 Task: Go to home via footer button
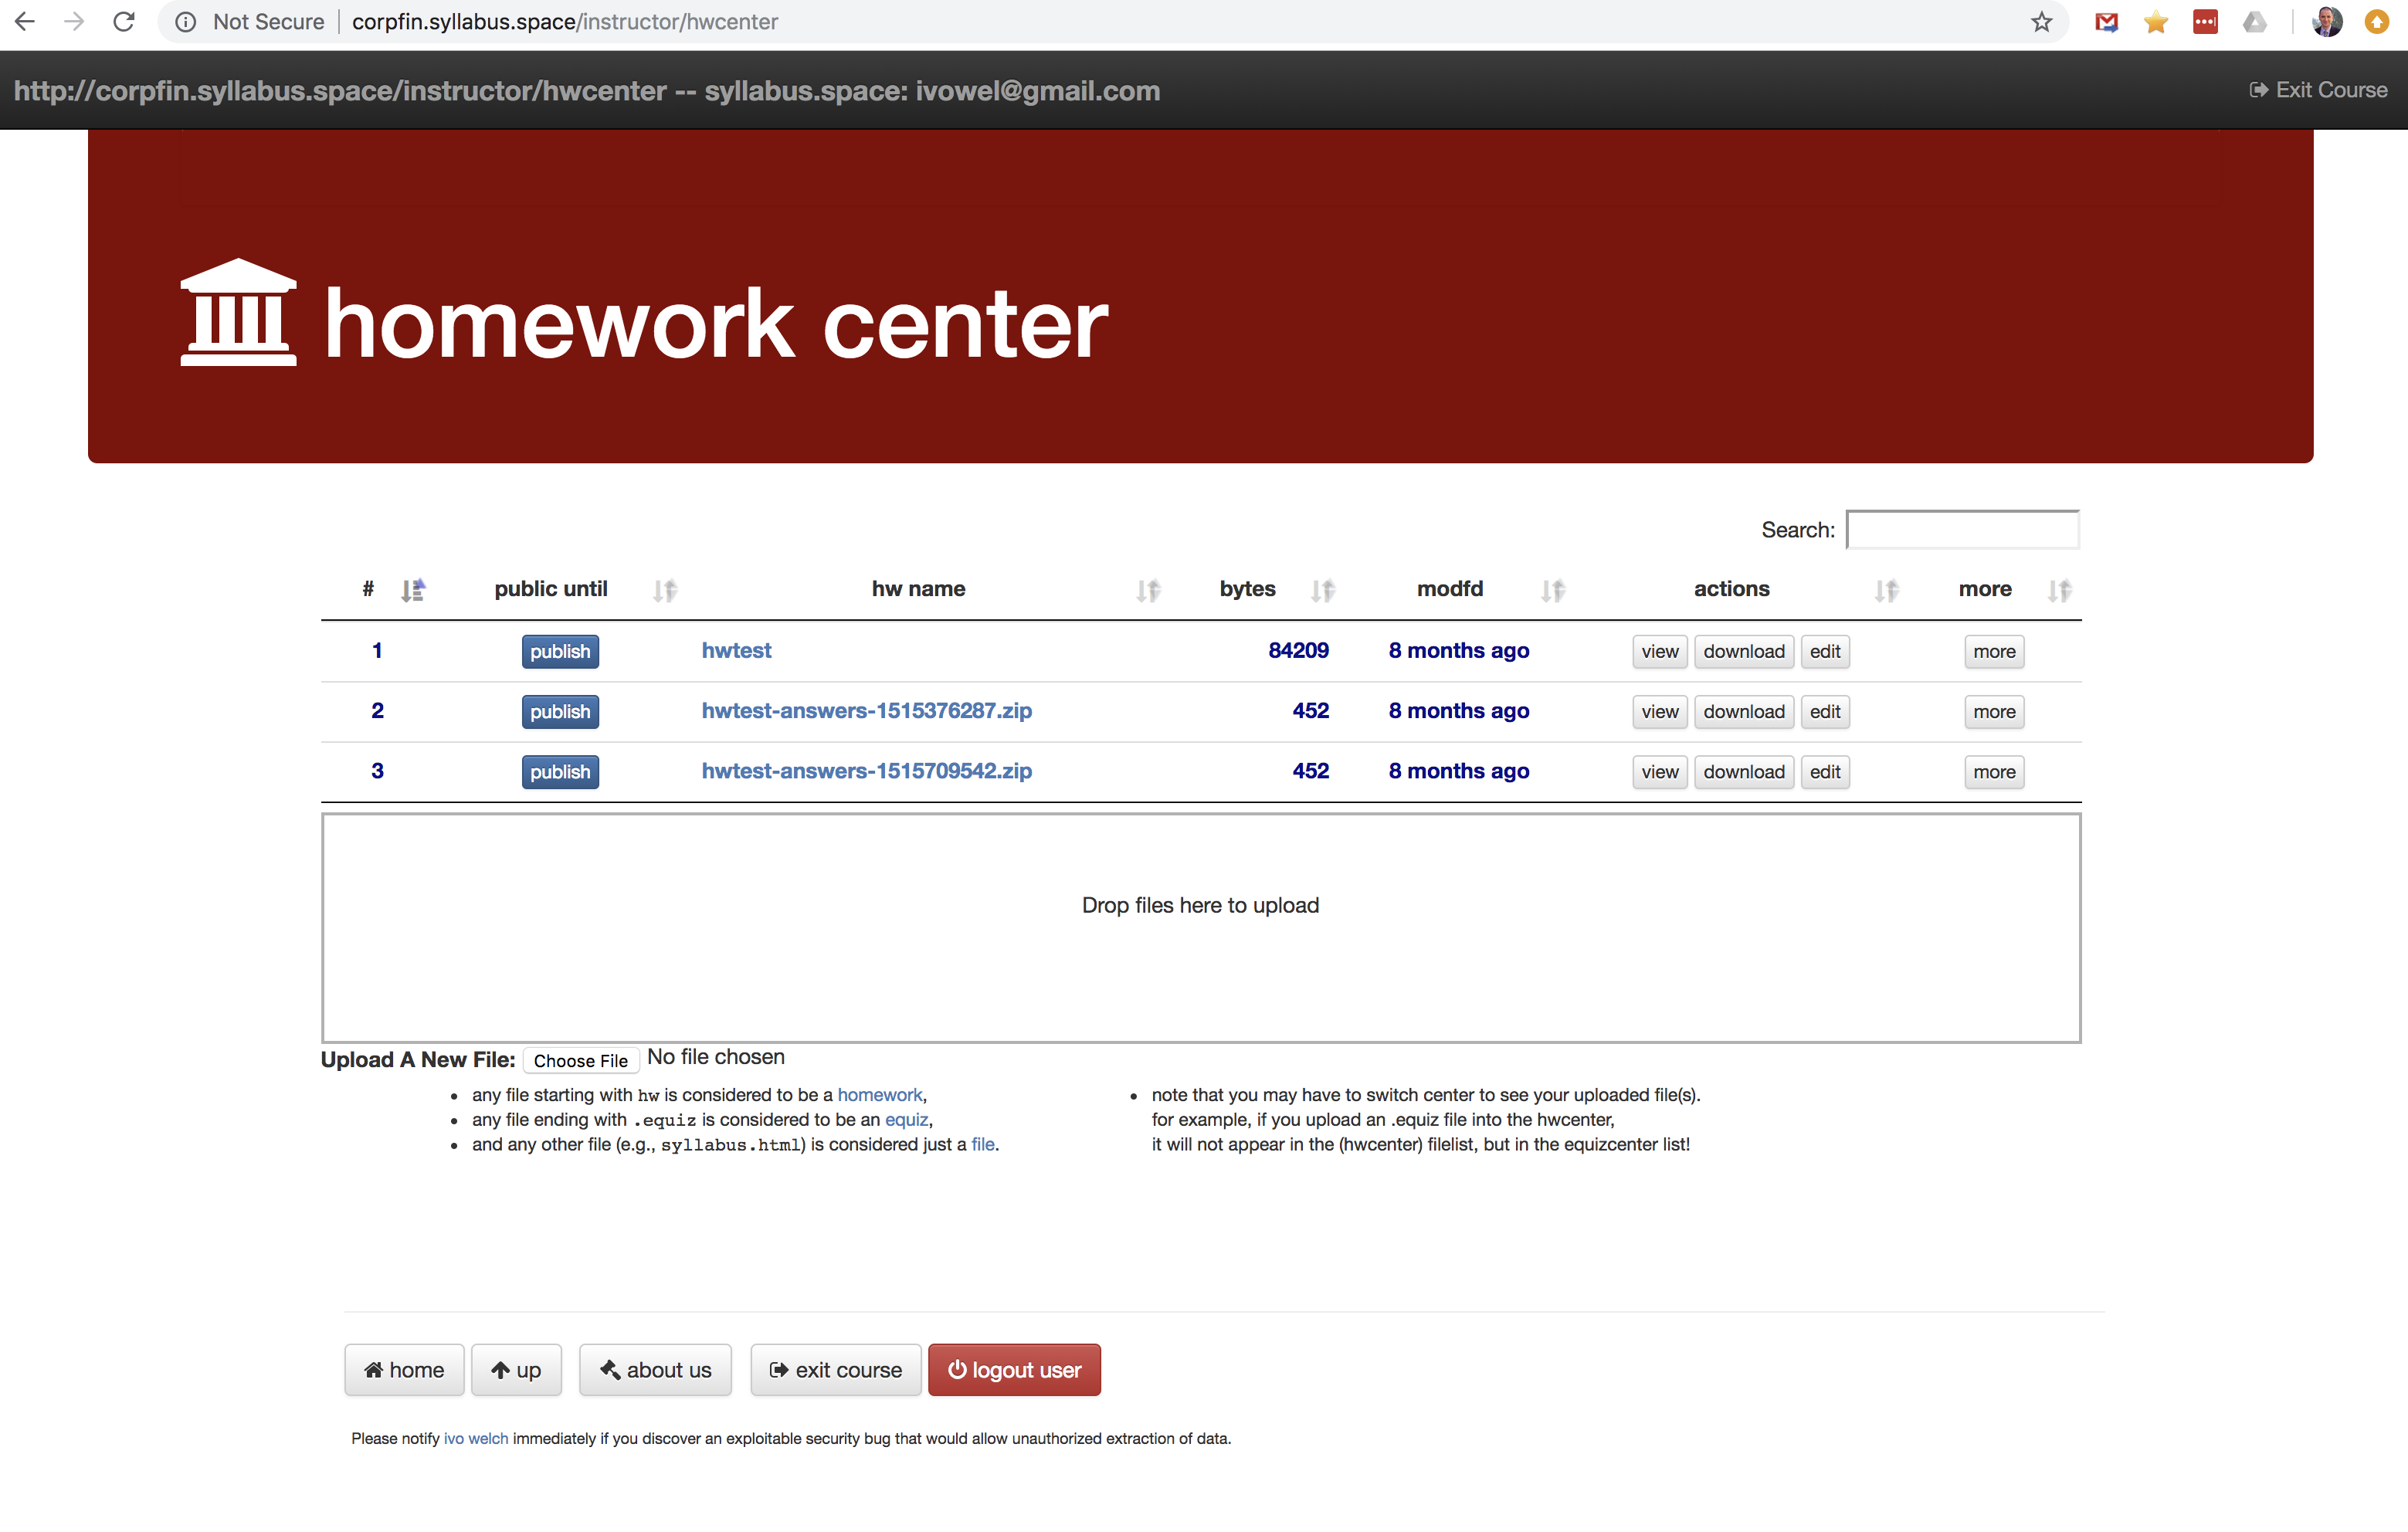[x=404, y=1369]
